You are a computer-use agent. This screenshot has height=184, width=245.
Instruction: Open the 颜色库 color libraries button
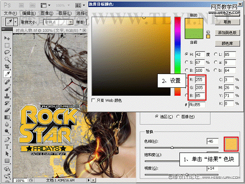227,43
